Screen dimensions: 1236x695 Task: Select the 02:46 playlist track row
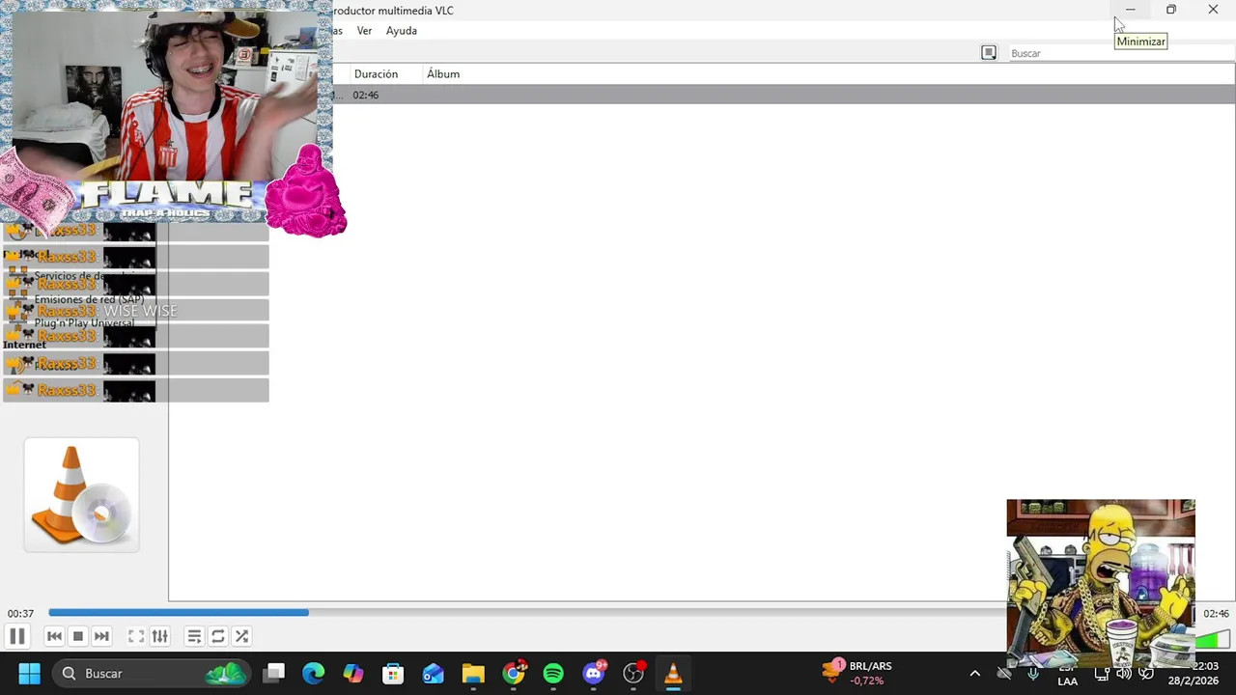783,95
